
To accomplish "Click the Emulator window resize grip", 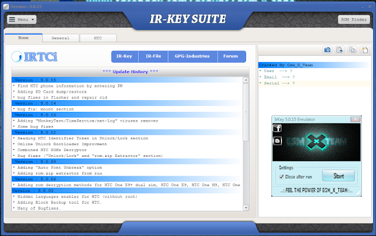I will click(358, 193).
